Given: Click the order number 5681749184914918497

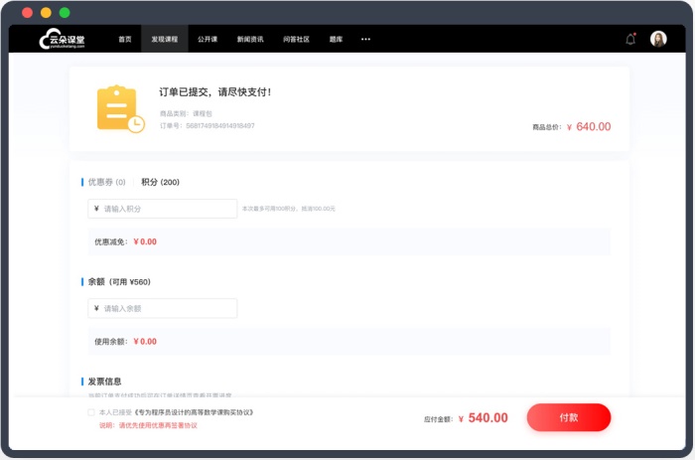Looking at the screenshot, I should 220,125.
